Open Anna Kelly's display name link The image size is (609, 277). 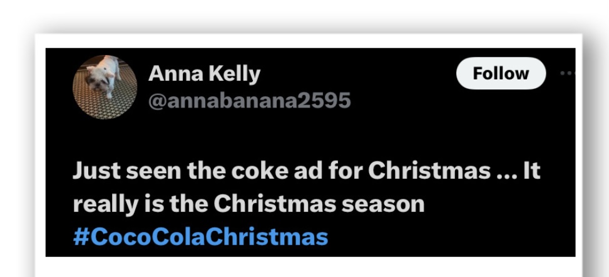click(204, 74)
